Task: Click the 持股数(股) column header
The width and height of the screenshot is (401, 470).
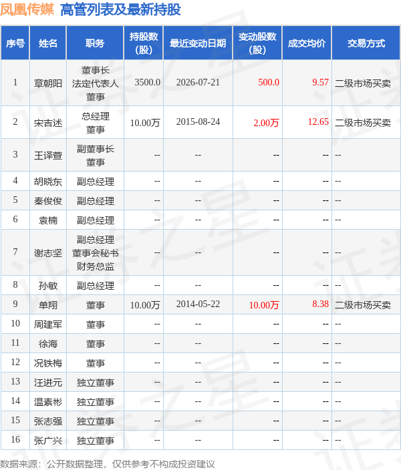Action: point(144,43)
